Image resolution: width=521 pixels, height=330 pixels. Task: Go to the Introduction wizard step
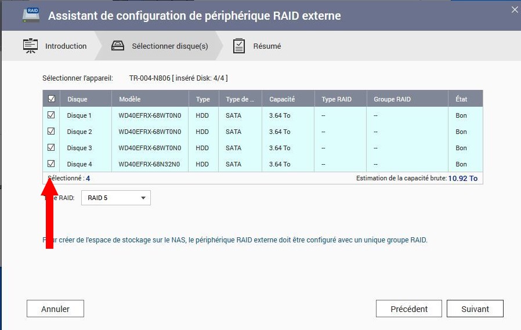66,46
